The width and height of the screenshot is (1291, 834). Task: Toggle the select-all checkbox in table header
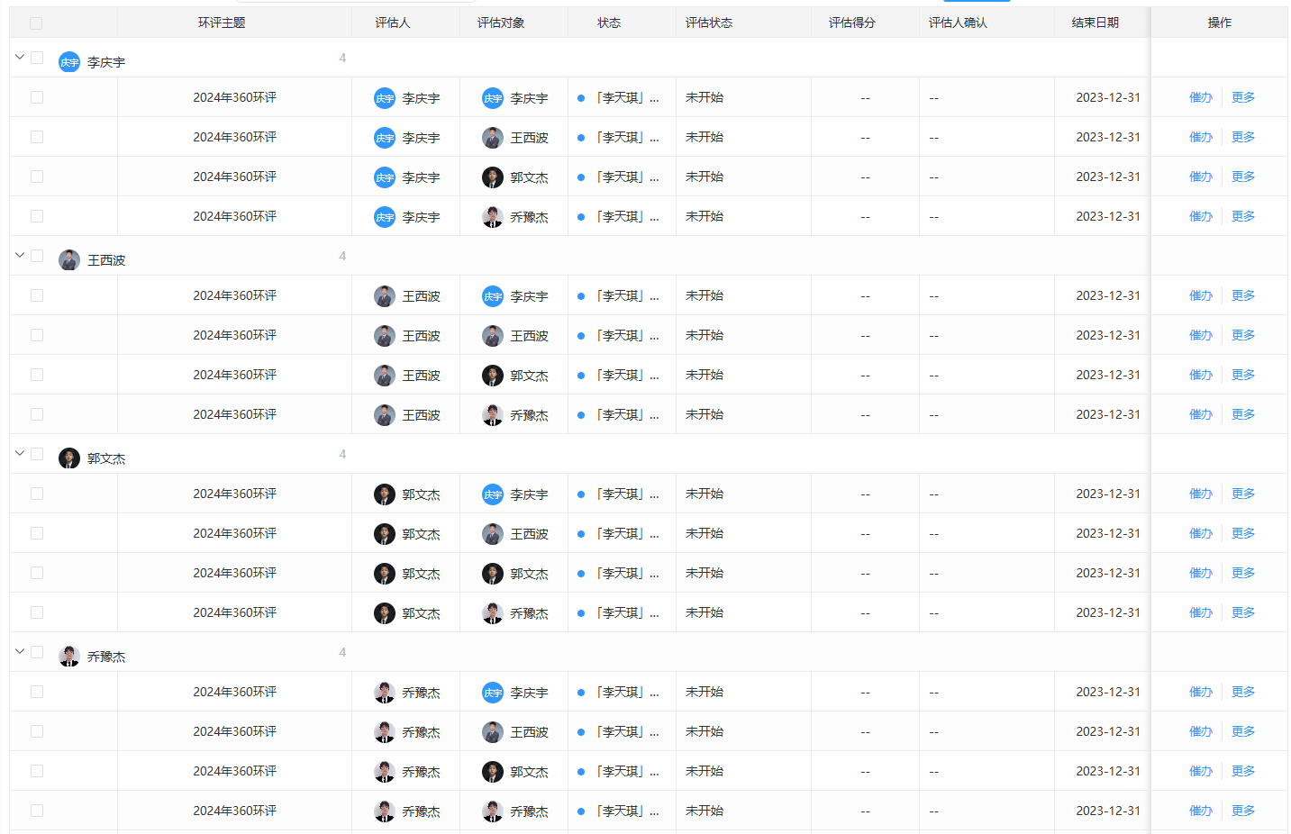36,23
